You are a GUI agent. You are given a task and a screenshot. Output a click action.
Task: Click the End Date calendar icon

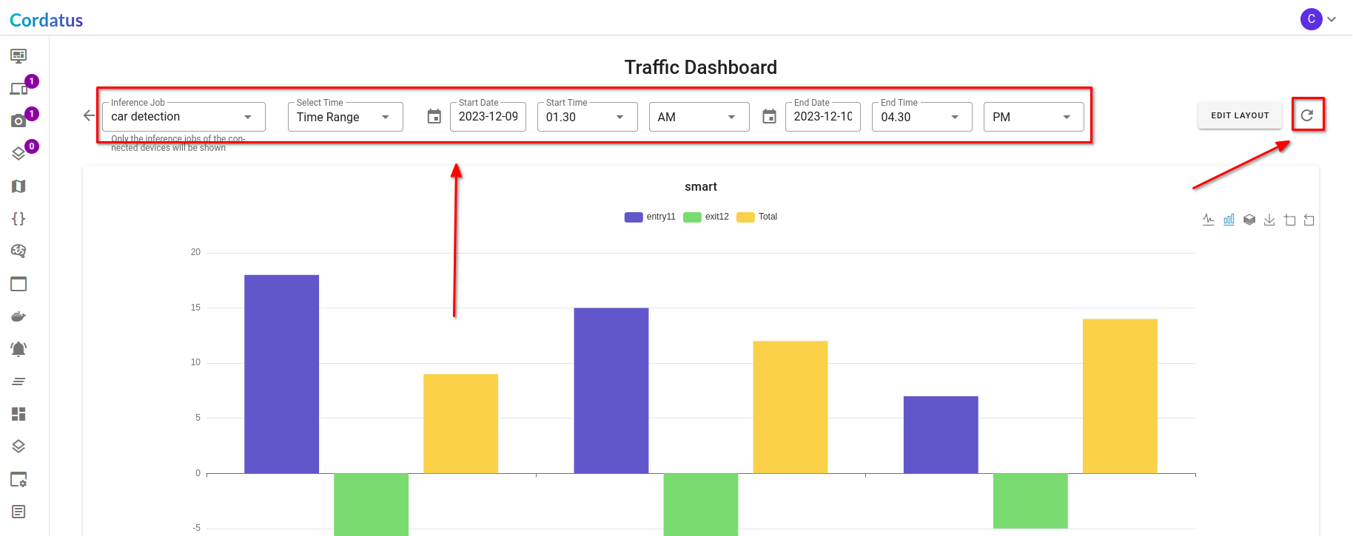[770, 117]
